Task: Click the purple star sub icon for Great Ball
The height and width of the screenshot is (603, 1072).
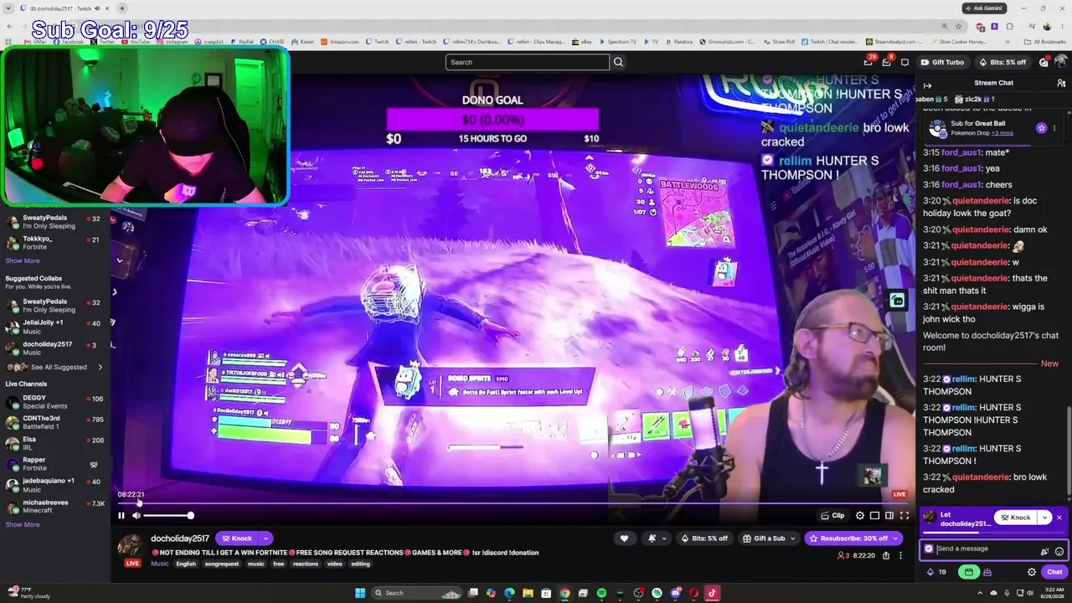Action: point(1041,128)
